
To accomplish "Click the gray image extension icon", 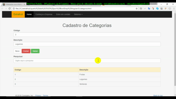I will 161,9.
